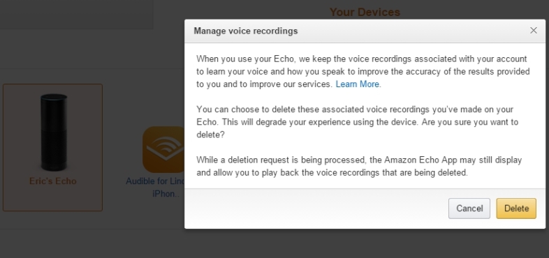Image resolution: width=549 pixels, height=258 pixels.
Task: Click the paragraph starting When you use your Echo
Action: point(363,72)
